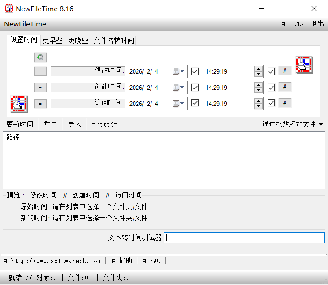The width and height of the screenshot is (328, 285).
Task: Open the 创建时间 date picker dropdown
Action: pos(179,88)
